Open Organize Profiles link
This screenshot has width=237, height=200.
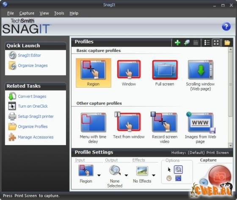(33, 127)
